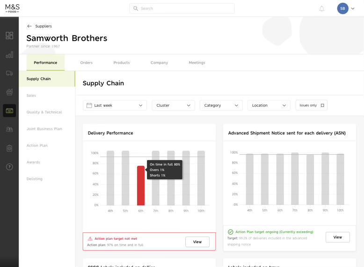Click 'Action Plan target ongoing (Currently exceeding)' text
This screenshot has height=267, width=364.
pos(274,232)
